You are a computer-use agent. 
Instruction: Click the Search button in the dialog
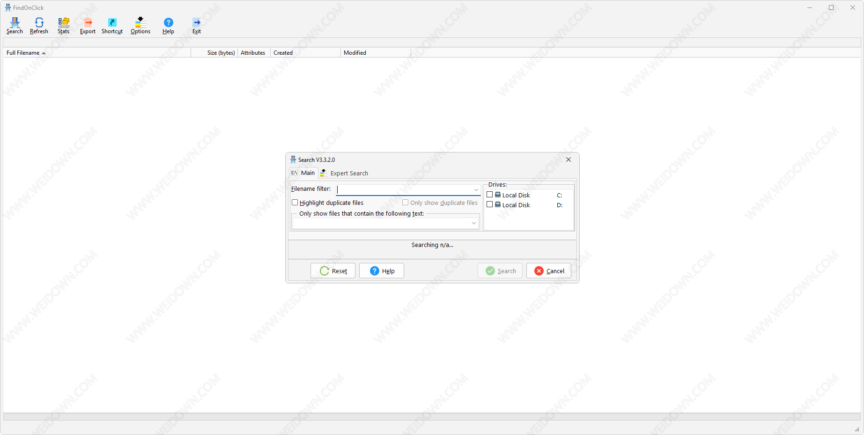[500, 271]
